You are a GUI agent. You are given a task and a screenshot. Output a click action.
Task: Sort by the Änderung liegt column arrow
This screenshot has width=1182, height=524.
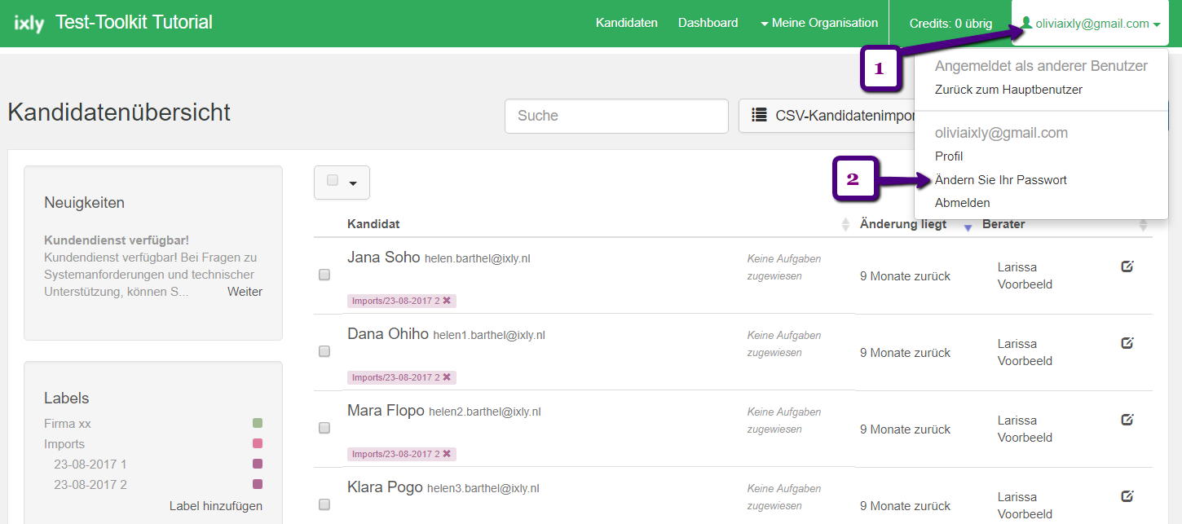(x=968, y=227)
